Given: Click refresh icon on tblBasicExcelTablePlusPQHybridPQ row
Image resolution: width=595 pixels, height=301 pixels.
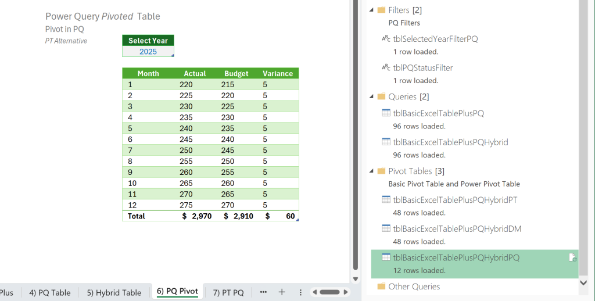Looking at the screenshot, I should [x=572, y=258].
